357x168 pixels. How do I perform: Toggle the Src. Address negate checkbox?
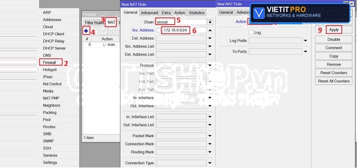click(158, 30)
